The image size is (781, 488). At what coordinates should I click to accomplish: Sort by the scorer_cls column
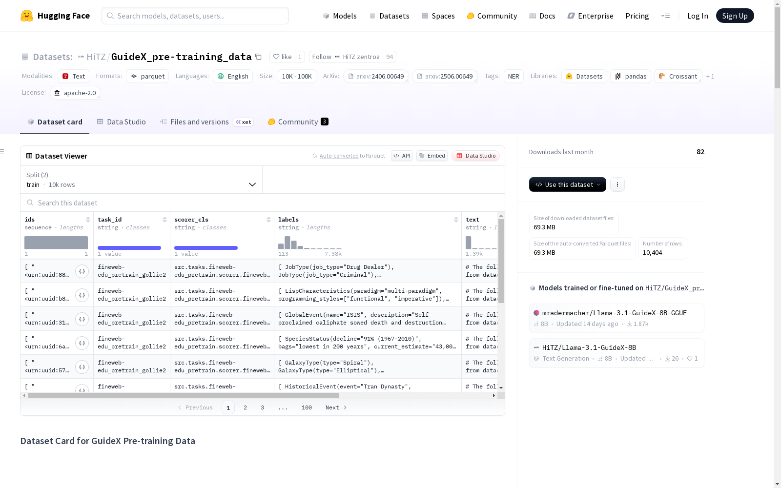268,220
